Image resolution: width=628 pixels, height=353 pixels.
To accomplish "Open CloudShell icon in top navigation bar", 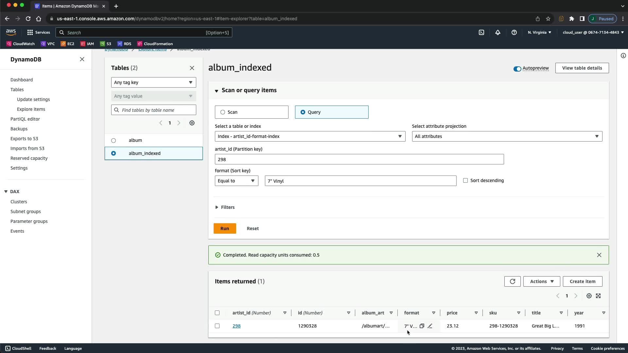I will click(x=481, y=32).
